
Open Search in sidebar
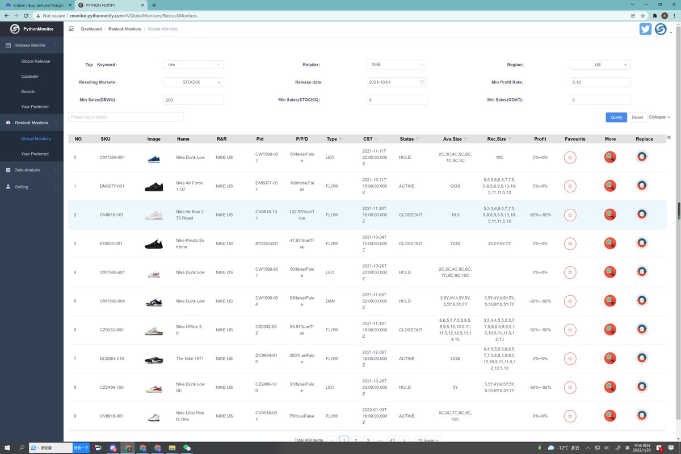pyautogui.click(x=28, y=91)
